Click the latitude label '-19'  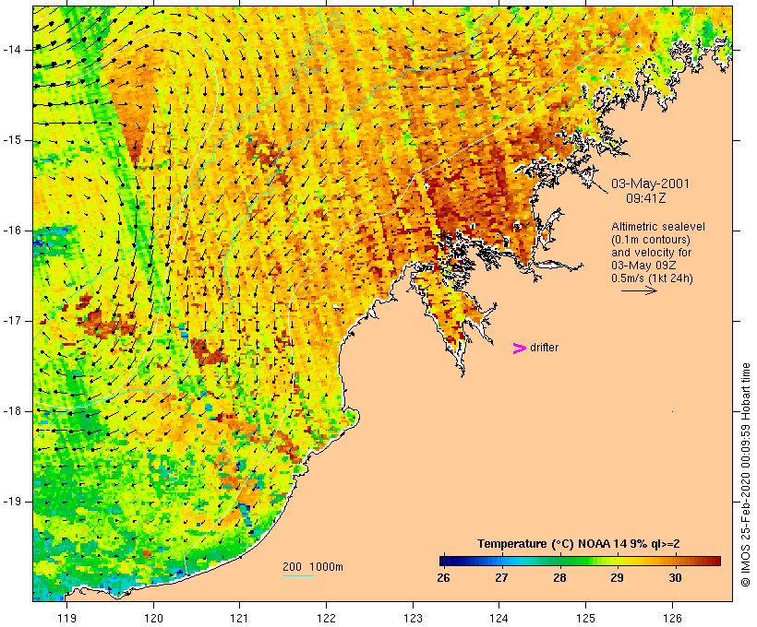point(12,502)
